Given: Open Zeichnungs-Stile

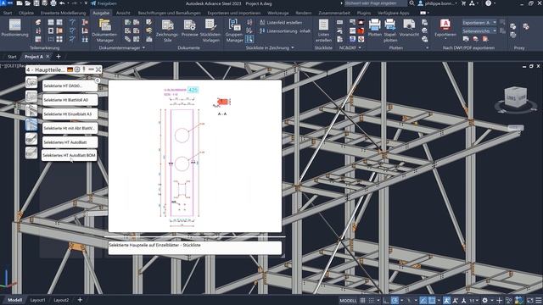Looking at the screenshot, I should coord(167,30).
